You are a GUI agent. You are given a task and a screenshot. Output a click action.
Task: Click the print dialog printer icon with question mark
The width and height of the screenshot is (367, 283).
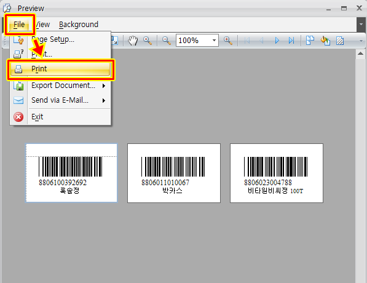pyautogui.click(x=18, y=54)
